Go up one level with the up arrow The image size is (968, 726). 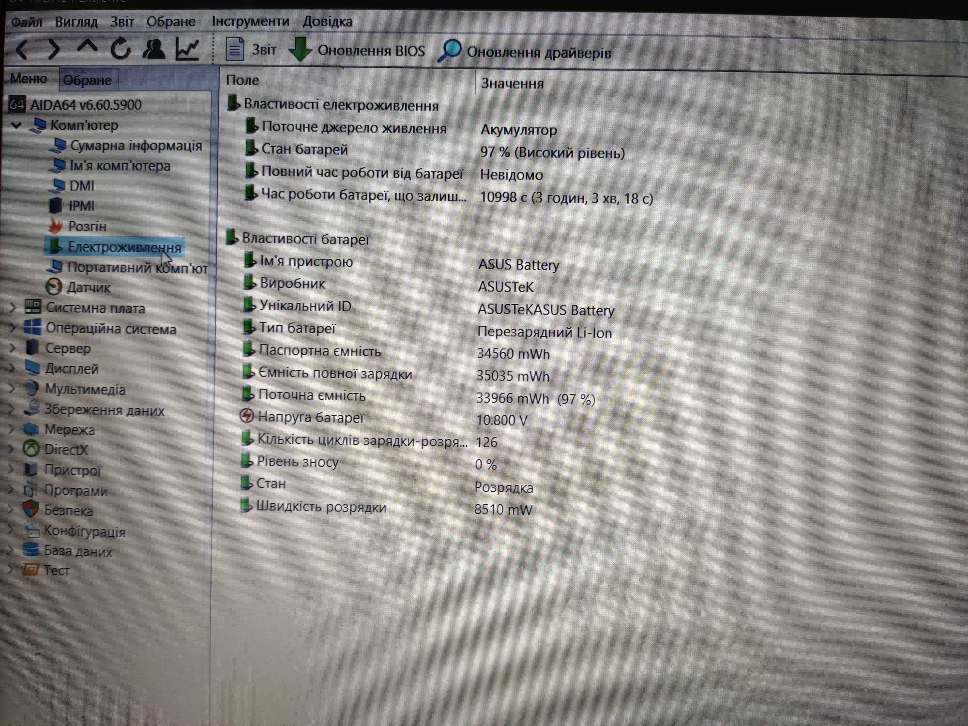point(87,47)
